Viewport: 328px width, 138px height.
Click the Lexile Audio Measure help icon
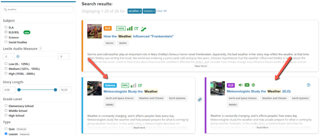click(x=40, y=49)
